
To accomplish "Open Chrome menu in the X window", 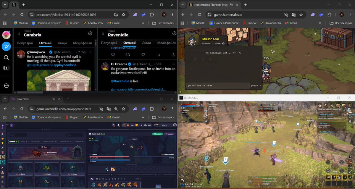I will [173, 14].
